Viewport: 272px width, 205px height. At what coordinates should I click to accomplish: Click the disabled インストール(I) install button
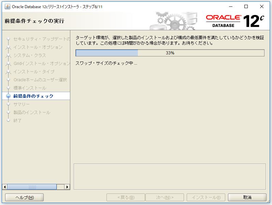click(206, 198)
